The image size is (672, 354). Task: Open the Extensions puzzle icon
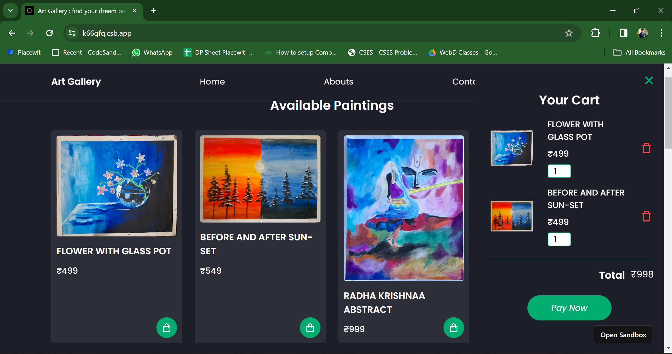(595, 33)
